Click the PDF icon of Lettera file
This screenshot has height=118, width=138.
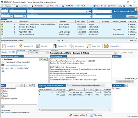[113, 88]
